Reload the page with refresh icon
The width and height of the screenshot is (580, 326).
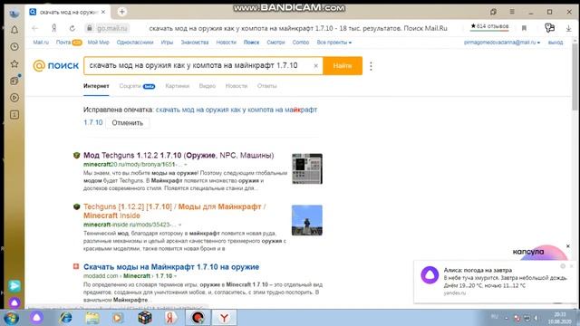(72, 28)
